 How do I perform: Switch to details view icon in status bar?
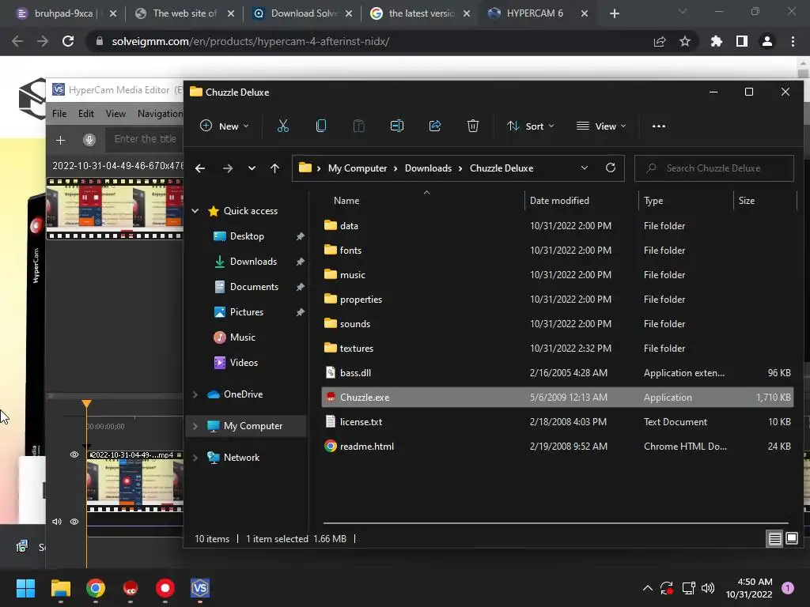(x=775, y=539)
